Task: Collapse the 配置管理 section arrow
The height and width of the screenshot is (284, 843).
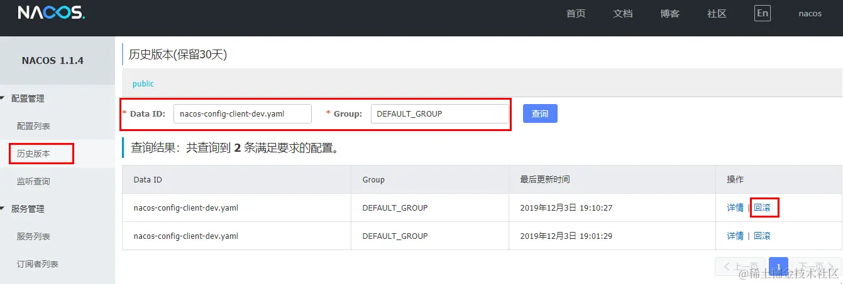Action: (4, 98)
